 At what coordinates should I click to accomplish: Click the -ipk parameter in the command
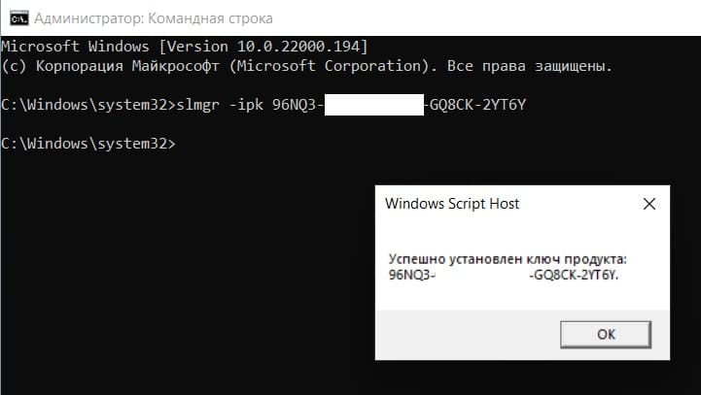pos(246,105)
